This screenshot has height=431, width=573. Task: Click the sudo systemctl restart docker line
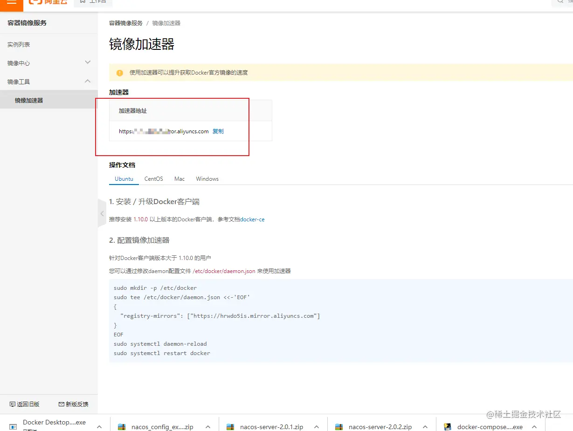click(162, 353)
